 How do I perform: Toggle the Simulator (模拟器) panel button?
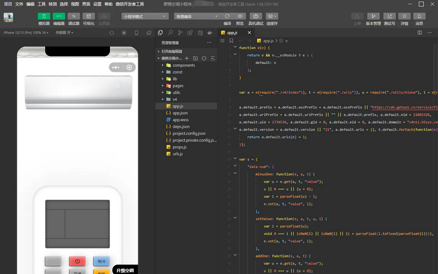click(x=44, y=16)
